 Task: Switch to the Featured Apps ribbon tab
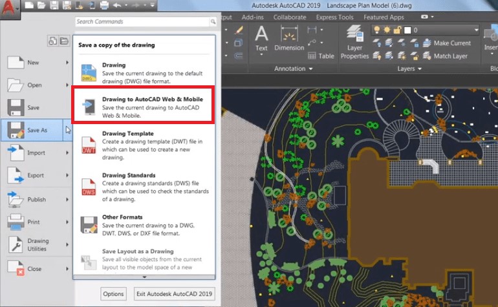tap(384, 17)
